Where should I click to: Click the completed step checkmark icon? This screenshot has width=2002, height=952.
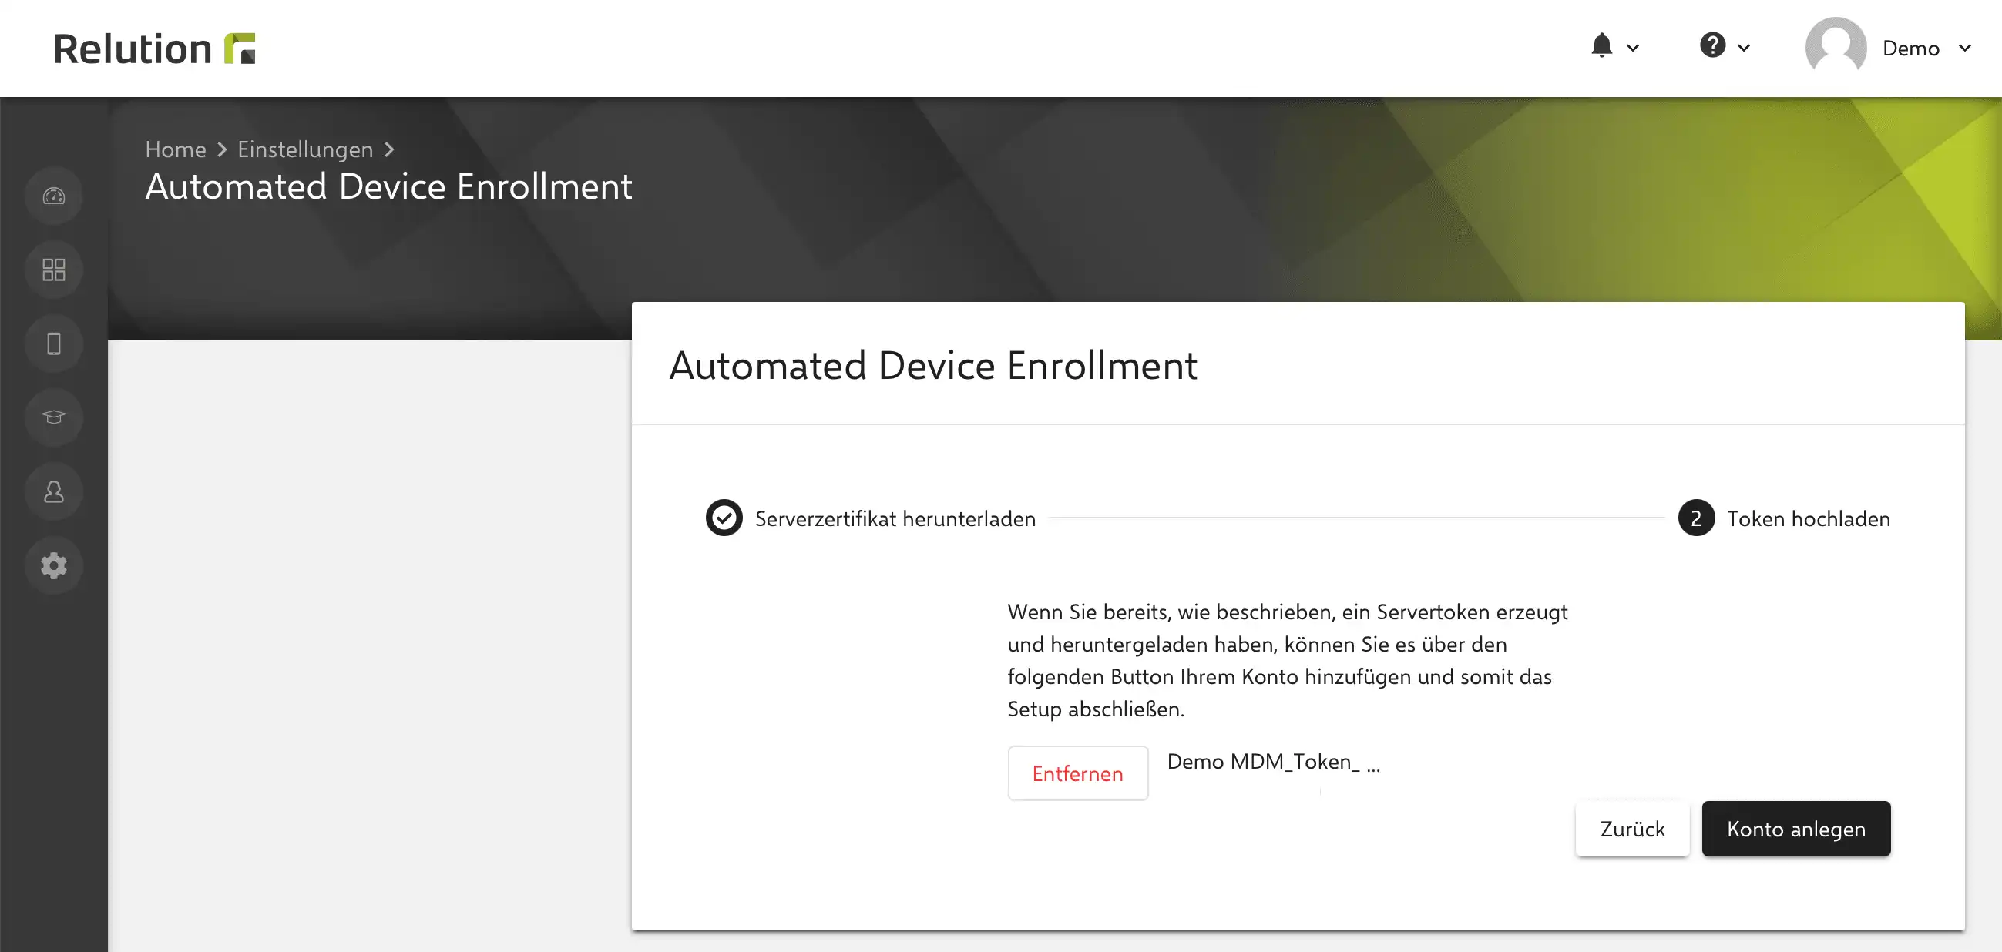(x=724, y=518)
